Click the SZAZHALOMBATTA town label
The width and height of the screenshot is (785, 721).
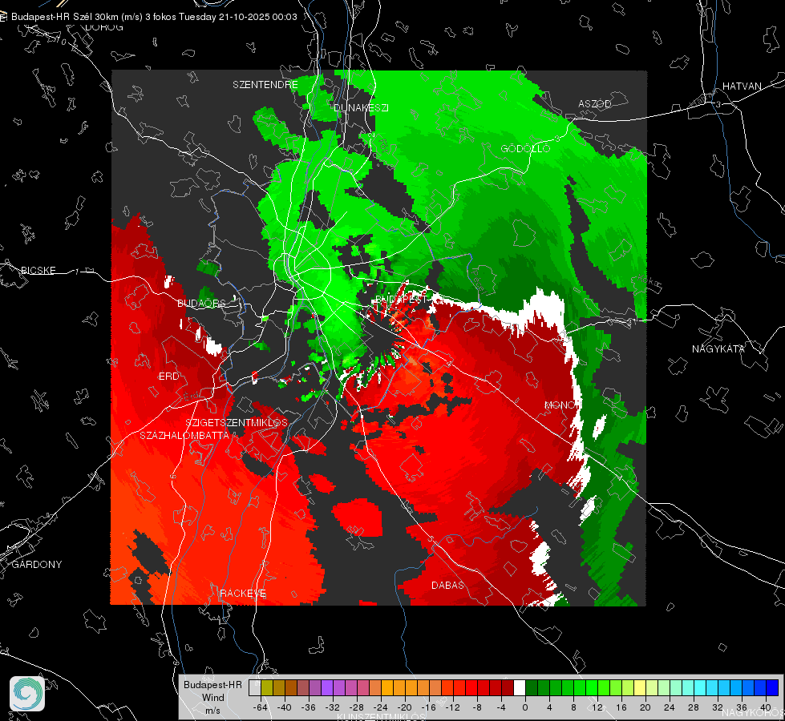pos(184,436)
